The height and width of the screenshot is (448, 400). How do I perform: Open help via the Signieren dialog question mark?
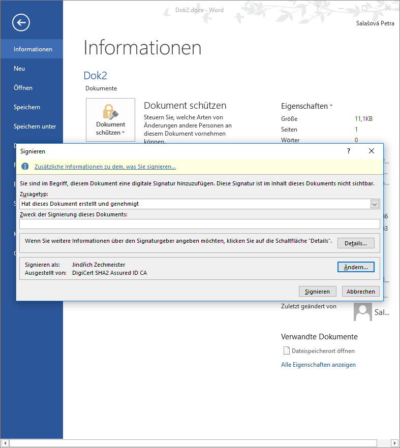pos(349,151)
